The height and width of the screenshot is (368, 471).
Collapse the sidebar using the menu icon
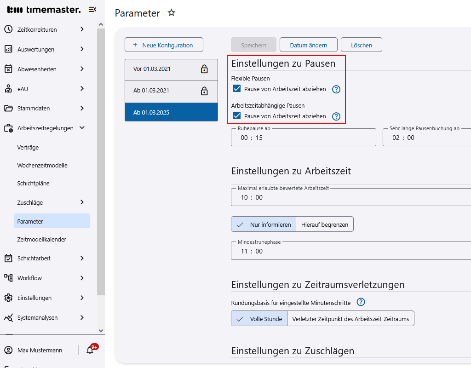[92, 10]
